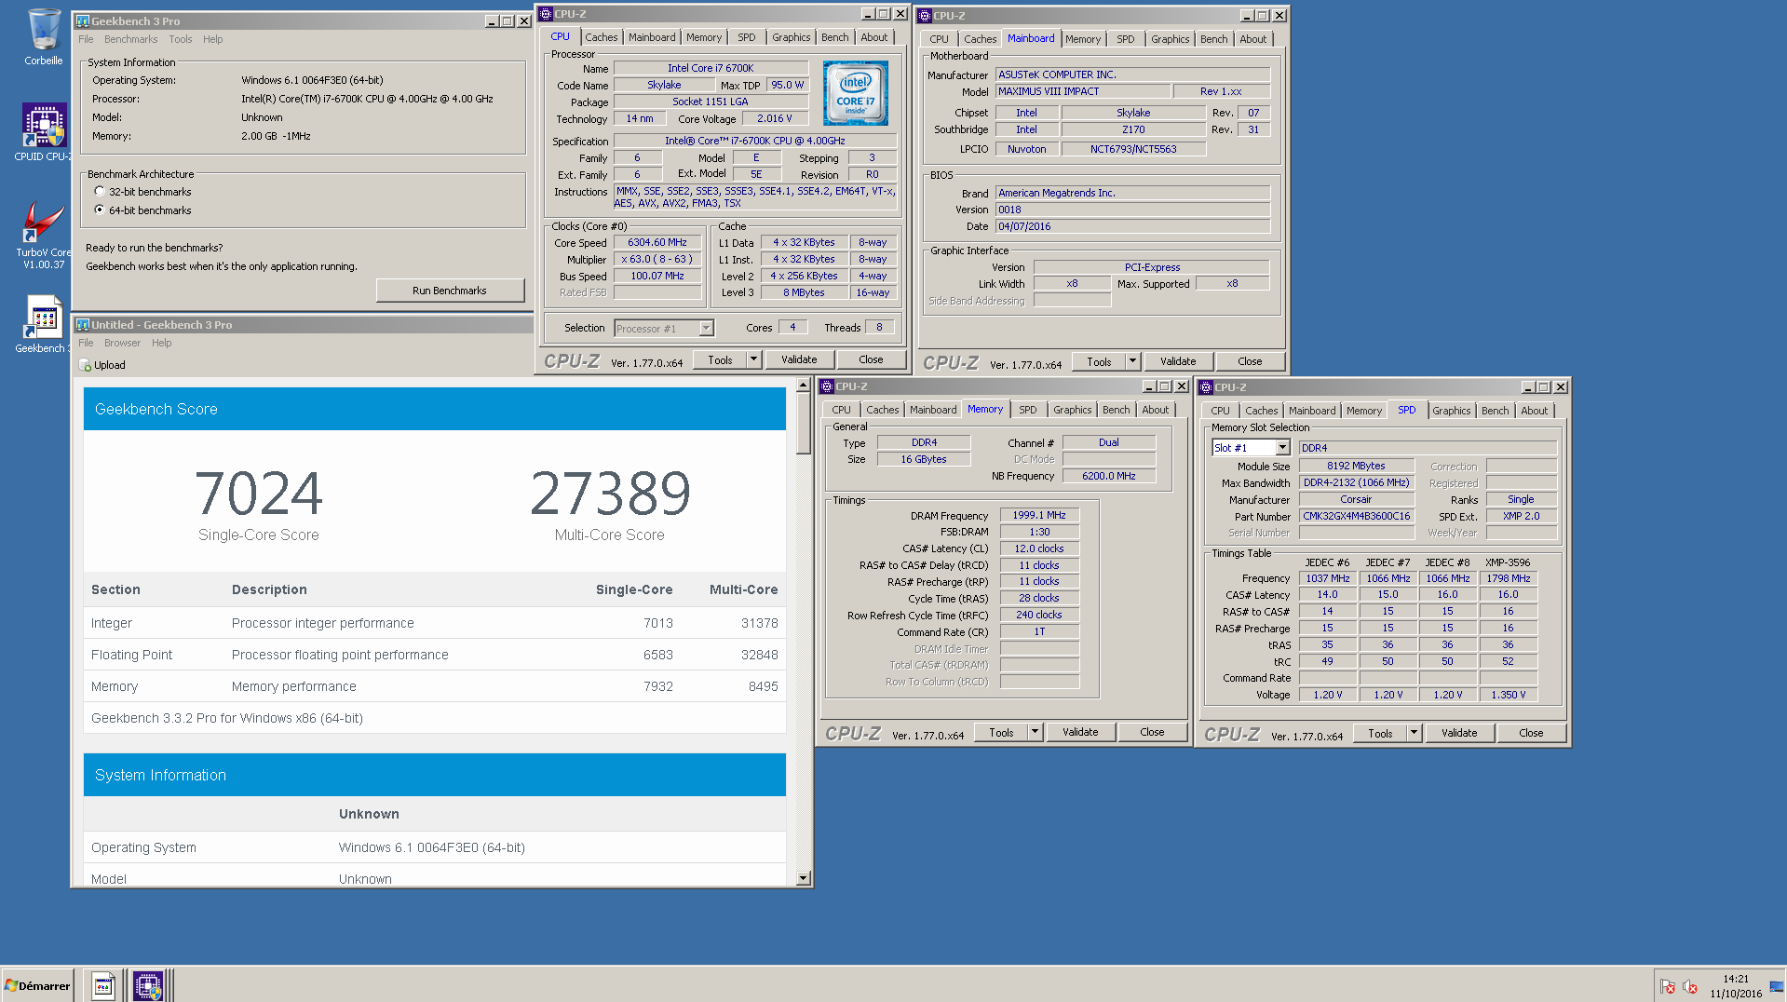Viewport: 1787px width, 1002px height.
Task: Open the Démarrer start button
Action: [x=37, y=985]
